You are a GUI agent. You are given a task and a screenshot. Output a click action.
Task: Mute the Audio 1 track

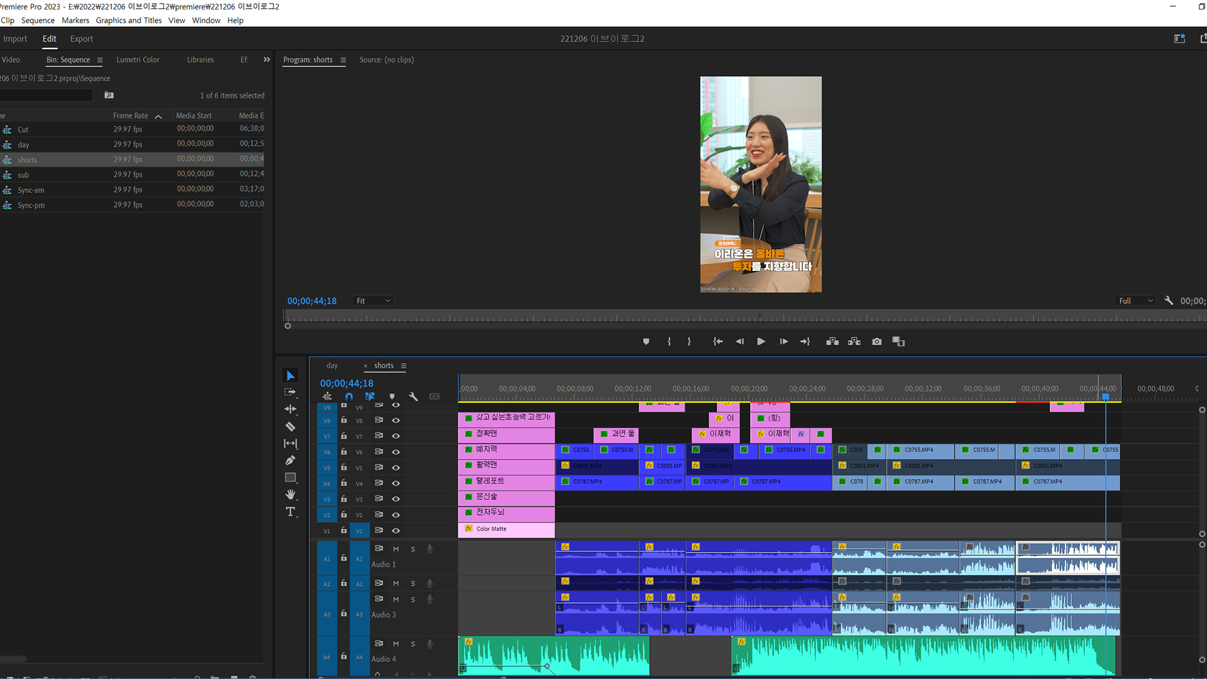pyautogui.click(x=396, y=549)
